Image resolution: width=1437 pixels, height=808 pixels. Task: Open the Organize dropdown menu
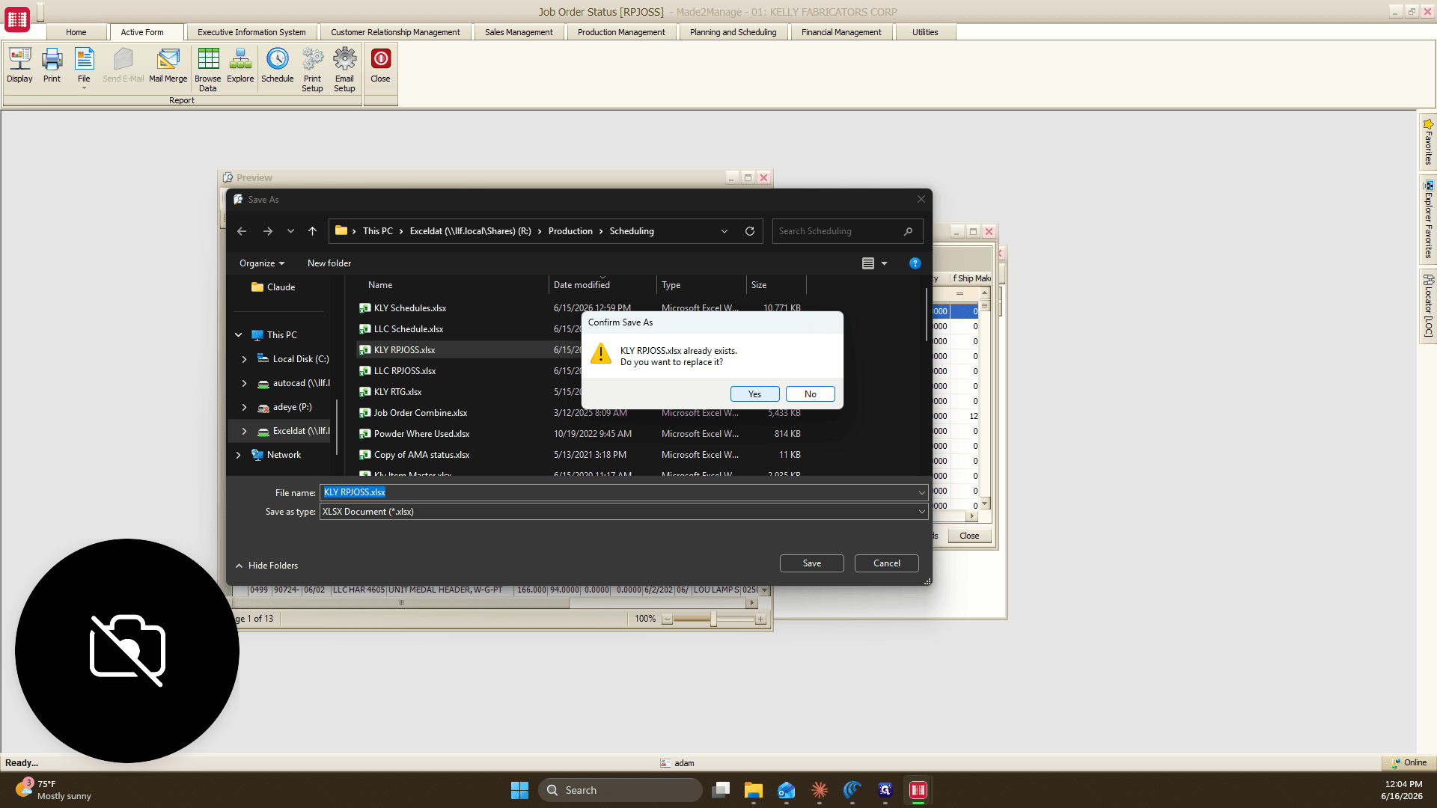[262, 263]
